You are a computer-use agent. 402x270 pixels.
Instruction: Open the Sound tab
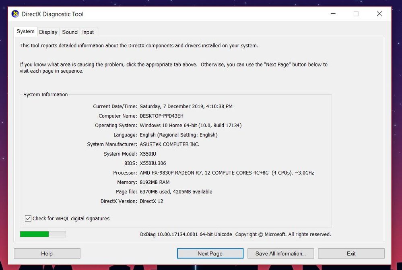coord(70,32)
